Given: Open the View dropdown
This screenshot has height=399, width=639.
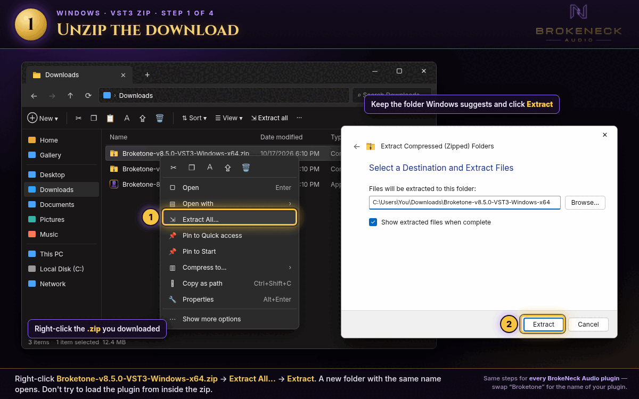Looking at the screenshot, I should pyautogui.click(x=229, y=118).
